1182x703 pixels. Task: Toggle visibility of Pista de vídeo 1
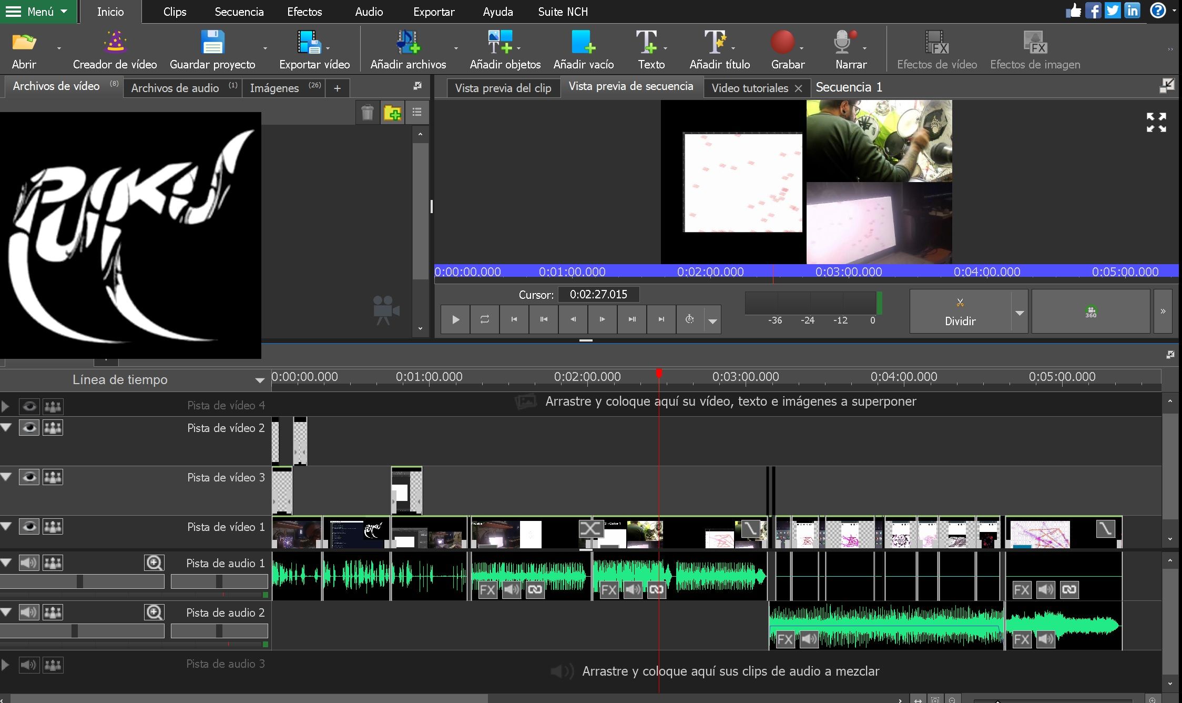click(29, 527)
